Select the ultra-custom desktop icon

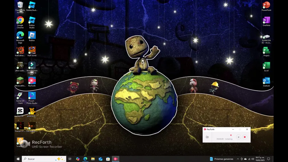click(20, 67)
